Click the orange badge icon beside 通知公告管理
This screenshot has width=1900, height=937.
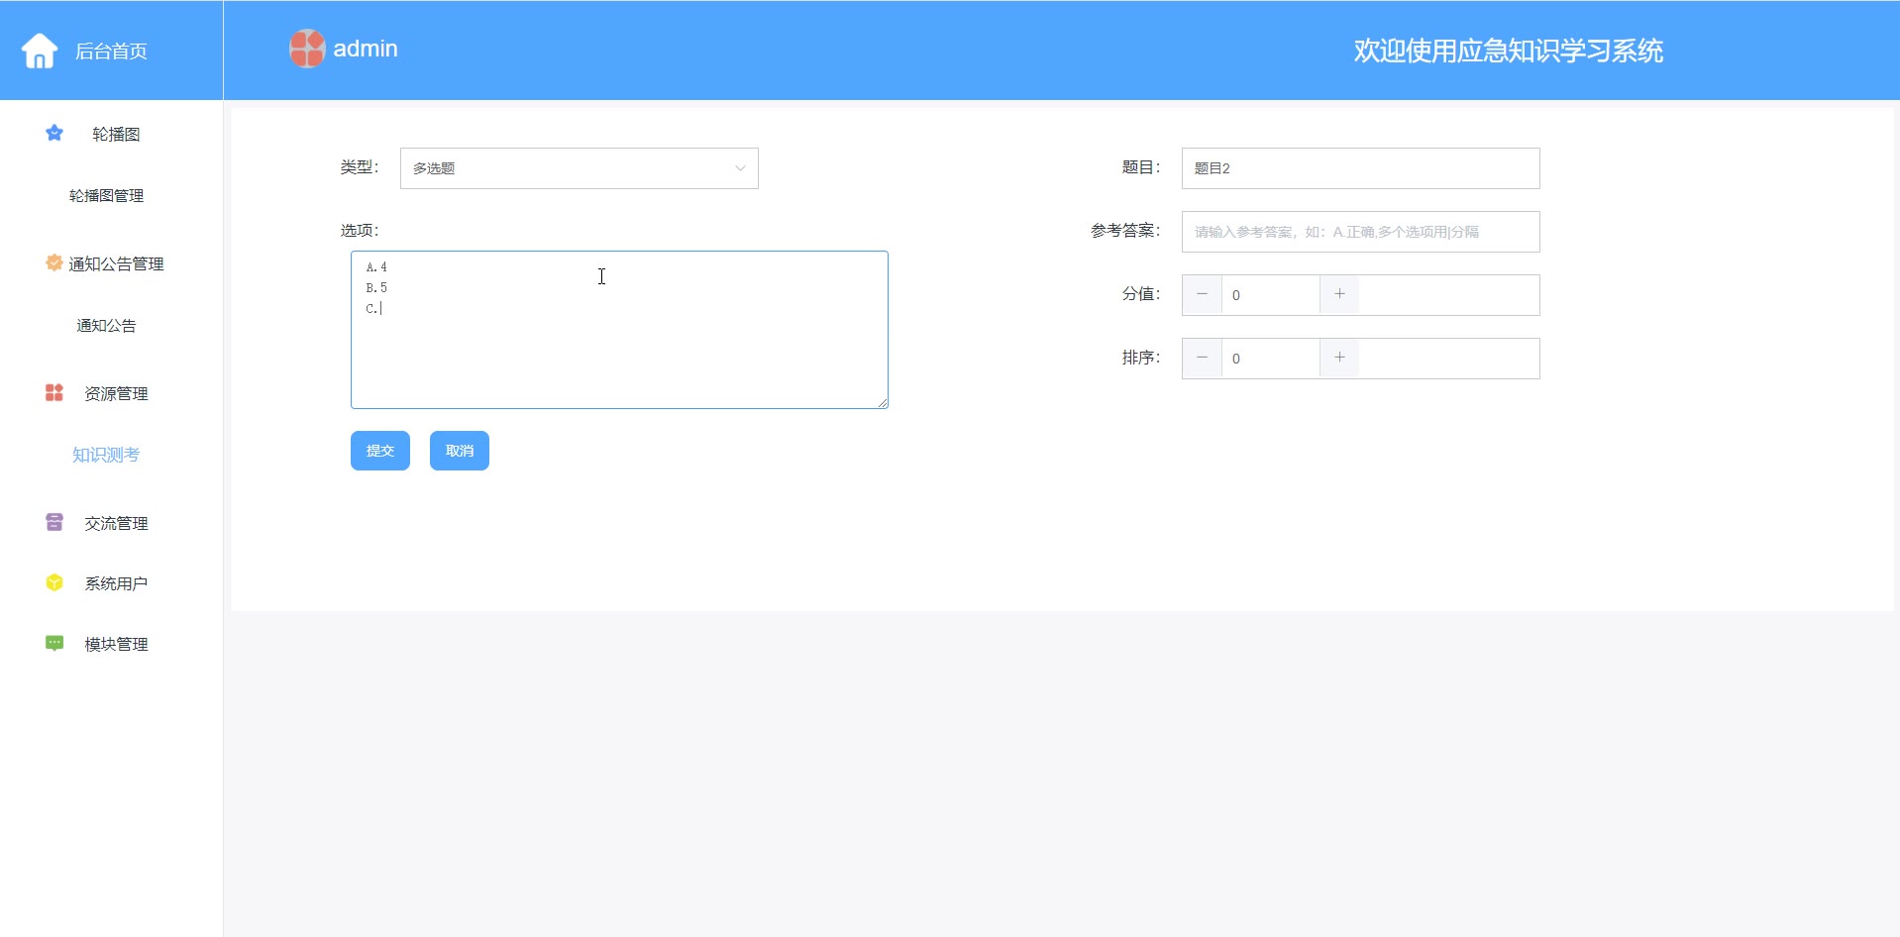pyautogui.click(x=54, y=262)
